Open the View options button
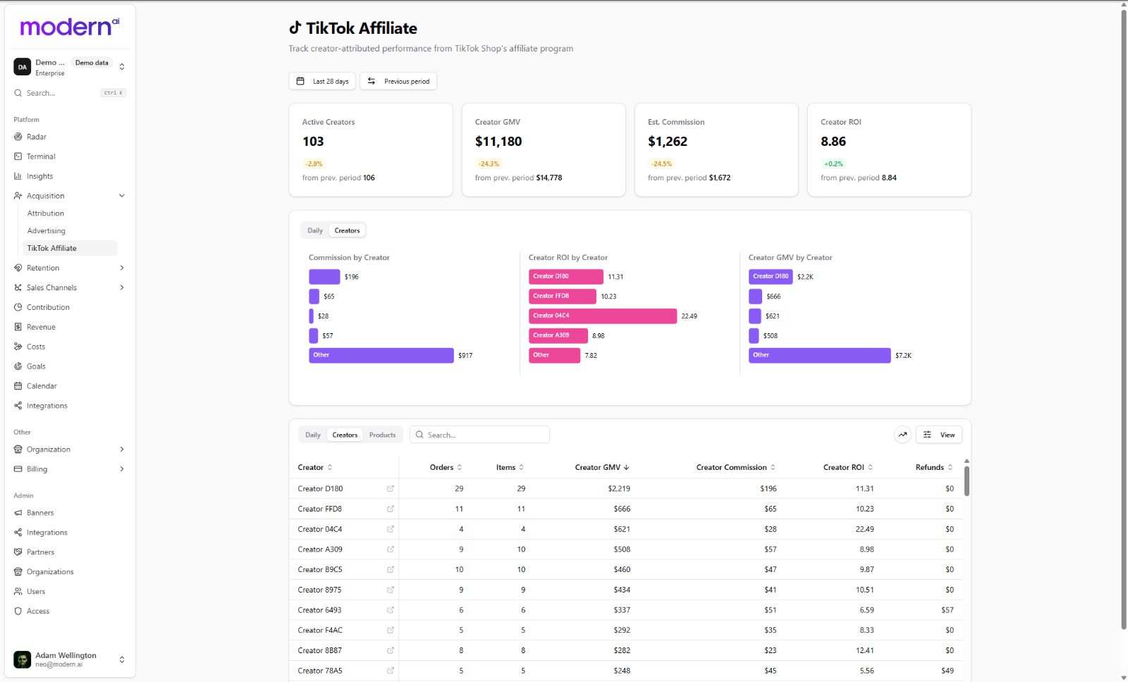The width and height of the screenshot is (1128, 682). point(939,435)
